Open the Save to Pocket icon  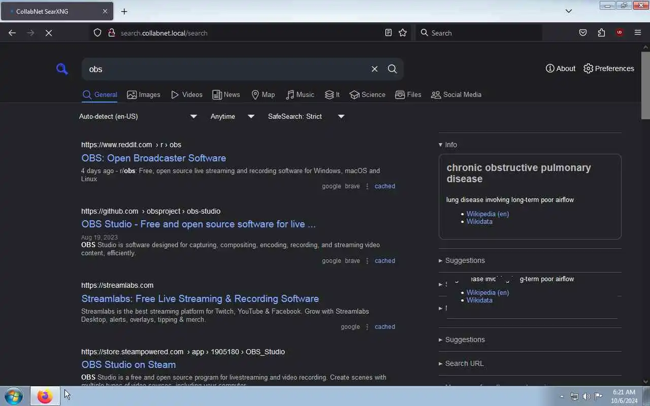coord(583,33)
